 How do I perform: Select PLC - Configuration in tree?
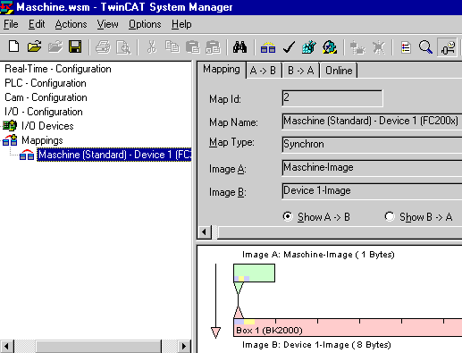pyautogui.click(x=46, y=83)
